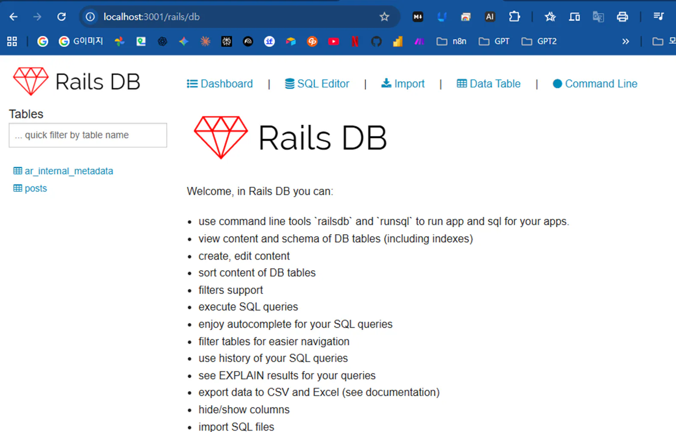This screenshot has height=432, width=676.
Task: Open the GitHub bookmark
Action: point(376,41)
